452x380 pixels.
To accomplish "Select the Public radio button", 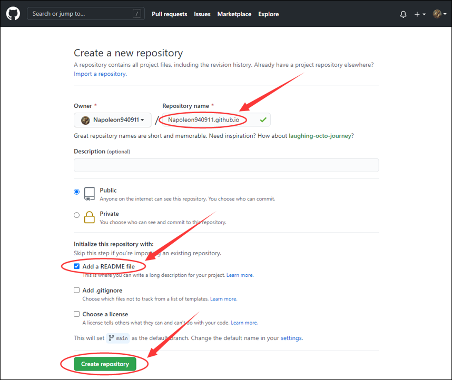I will click(77, 192).
